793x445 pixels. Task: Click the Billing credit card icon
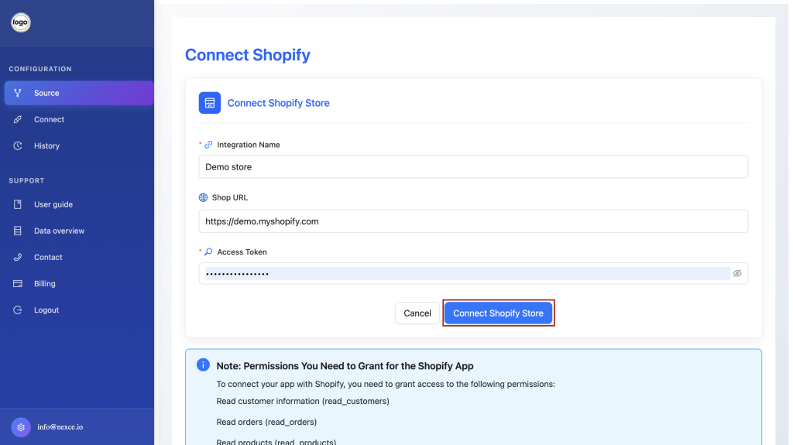[18, 284]
